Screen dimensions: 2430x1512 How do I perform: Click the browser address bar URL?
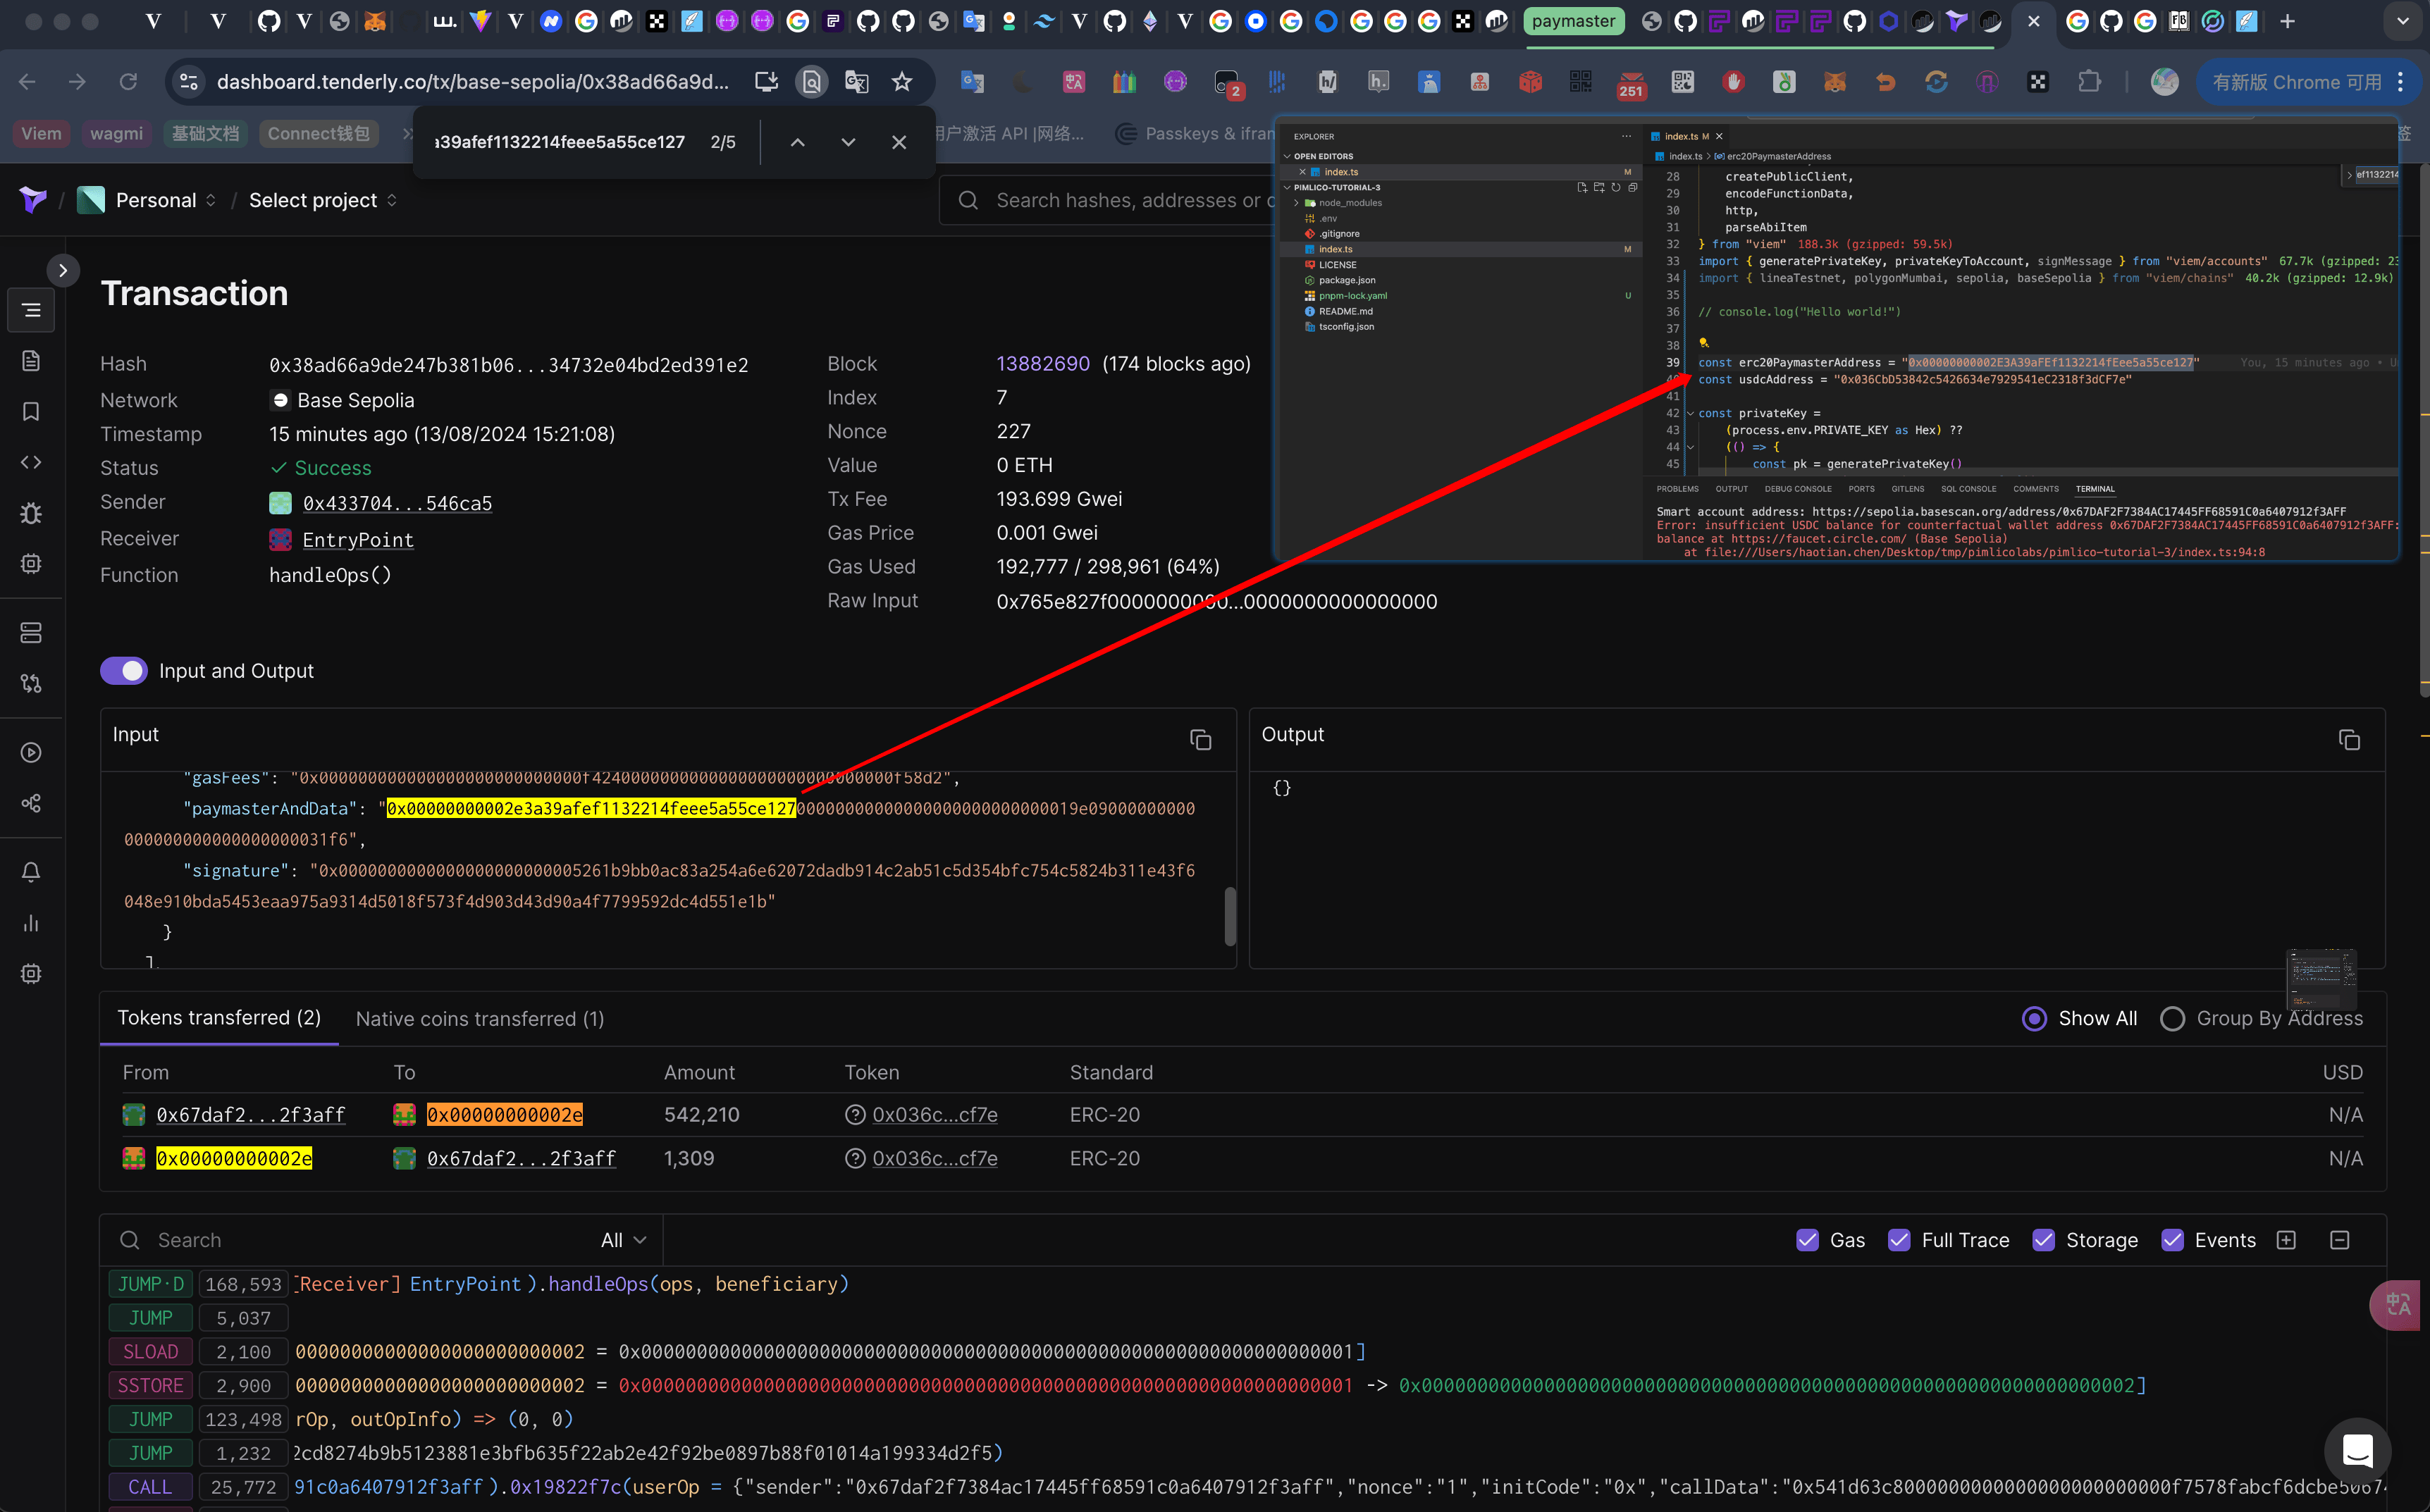[472, 82]
